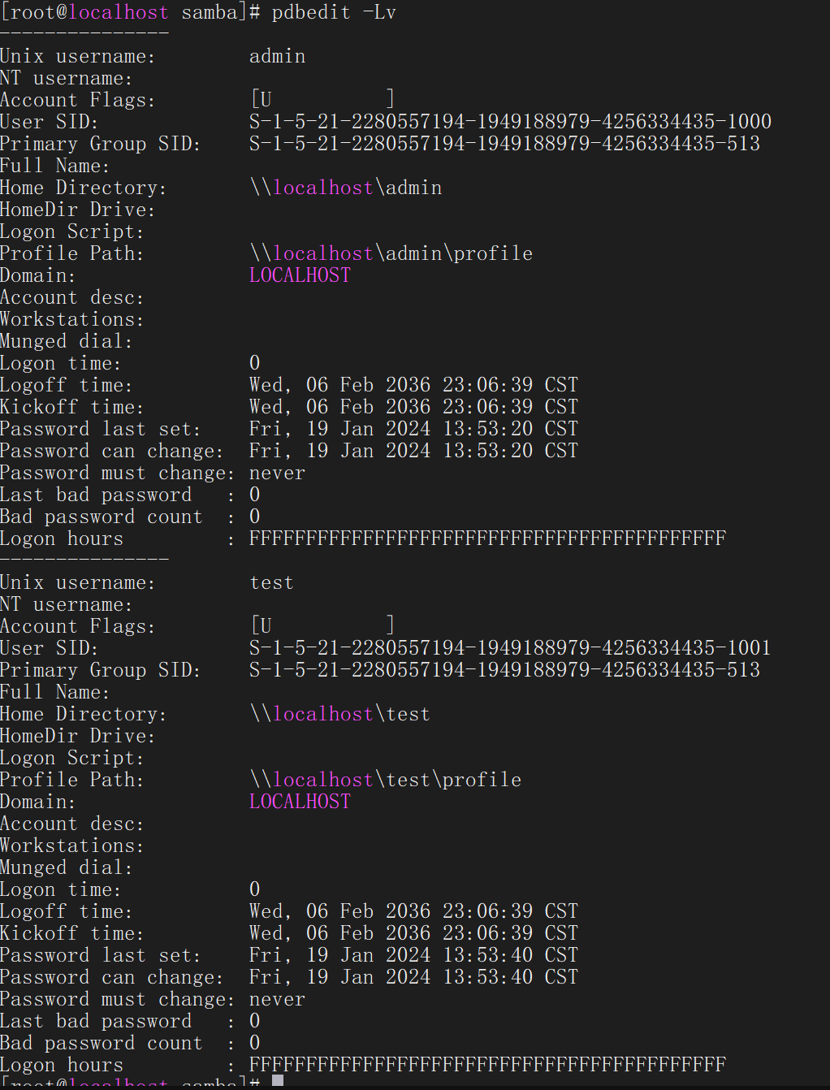Click admin's User SID ending in 1000
Viewport: 830px width, 1090px height.
tap(510, 122)
